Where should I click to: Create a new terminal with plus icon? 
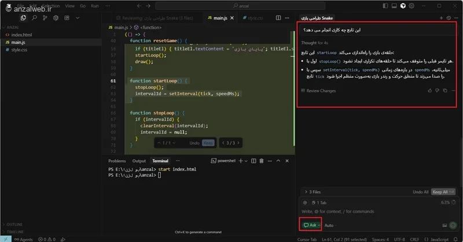click(x=241, y=161)
